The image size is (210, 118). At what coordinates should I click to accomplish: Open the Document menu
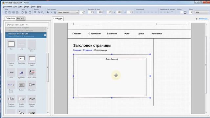(7, 7)
